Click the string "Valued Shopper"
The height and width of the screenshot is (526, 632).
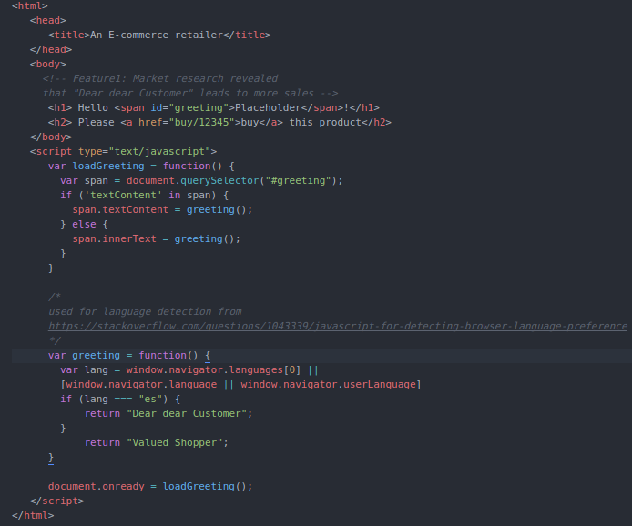point(175,442)
